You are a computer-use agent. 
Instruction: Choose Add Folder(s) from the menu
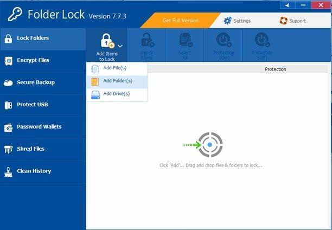point(117,82)
